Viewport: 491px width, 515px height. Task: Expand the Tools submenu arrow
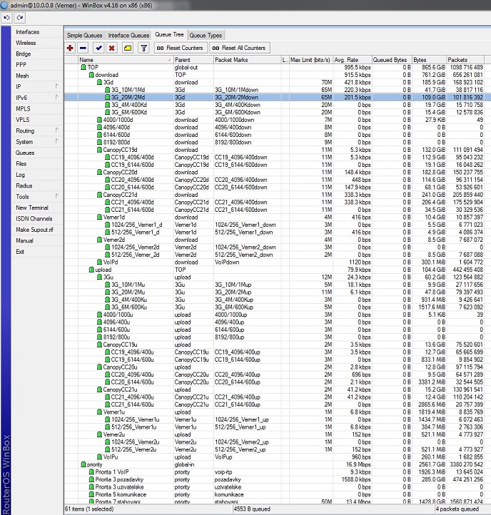click(57, 196)
